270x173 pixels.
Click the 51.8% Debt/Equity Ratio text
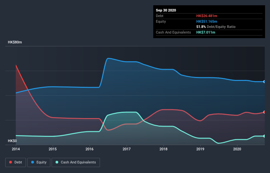pyautogui.click(x=216, y=27)
